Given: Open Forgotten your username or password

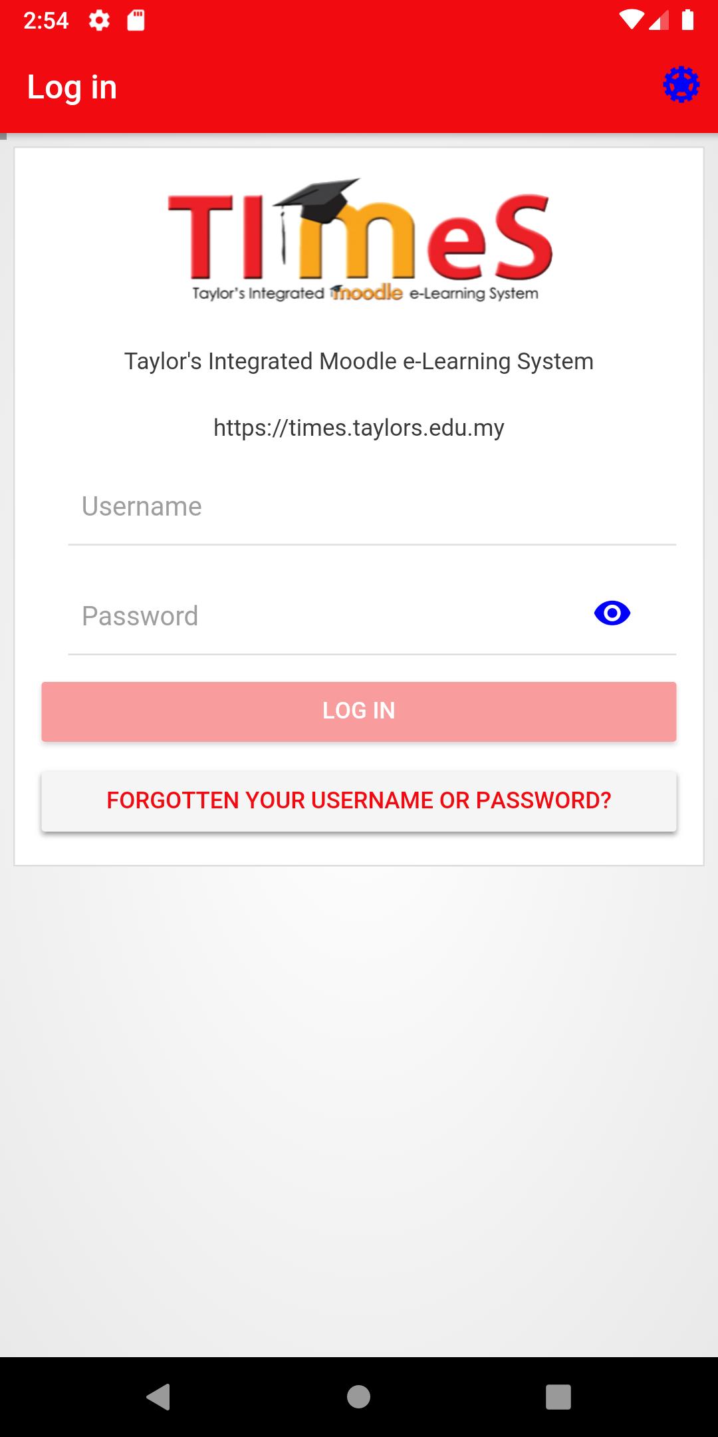Looking at the screenshot, I should pos(359,800).
